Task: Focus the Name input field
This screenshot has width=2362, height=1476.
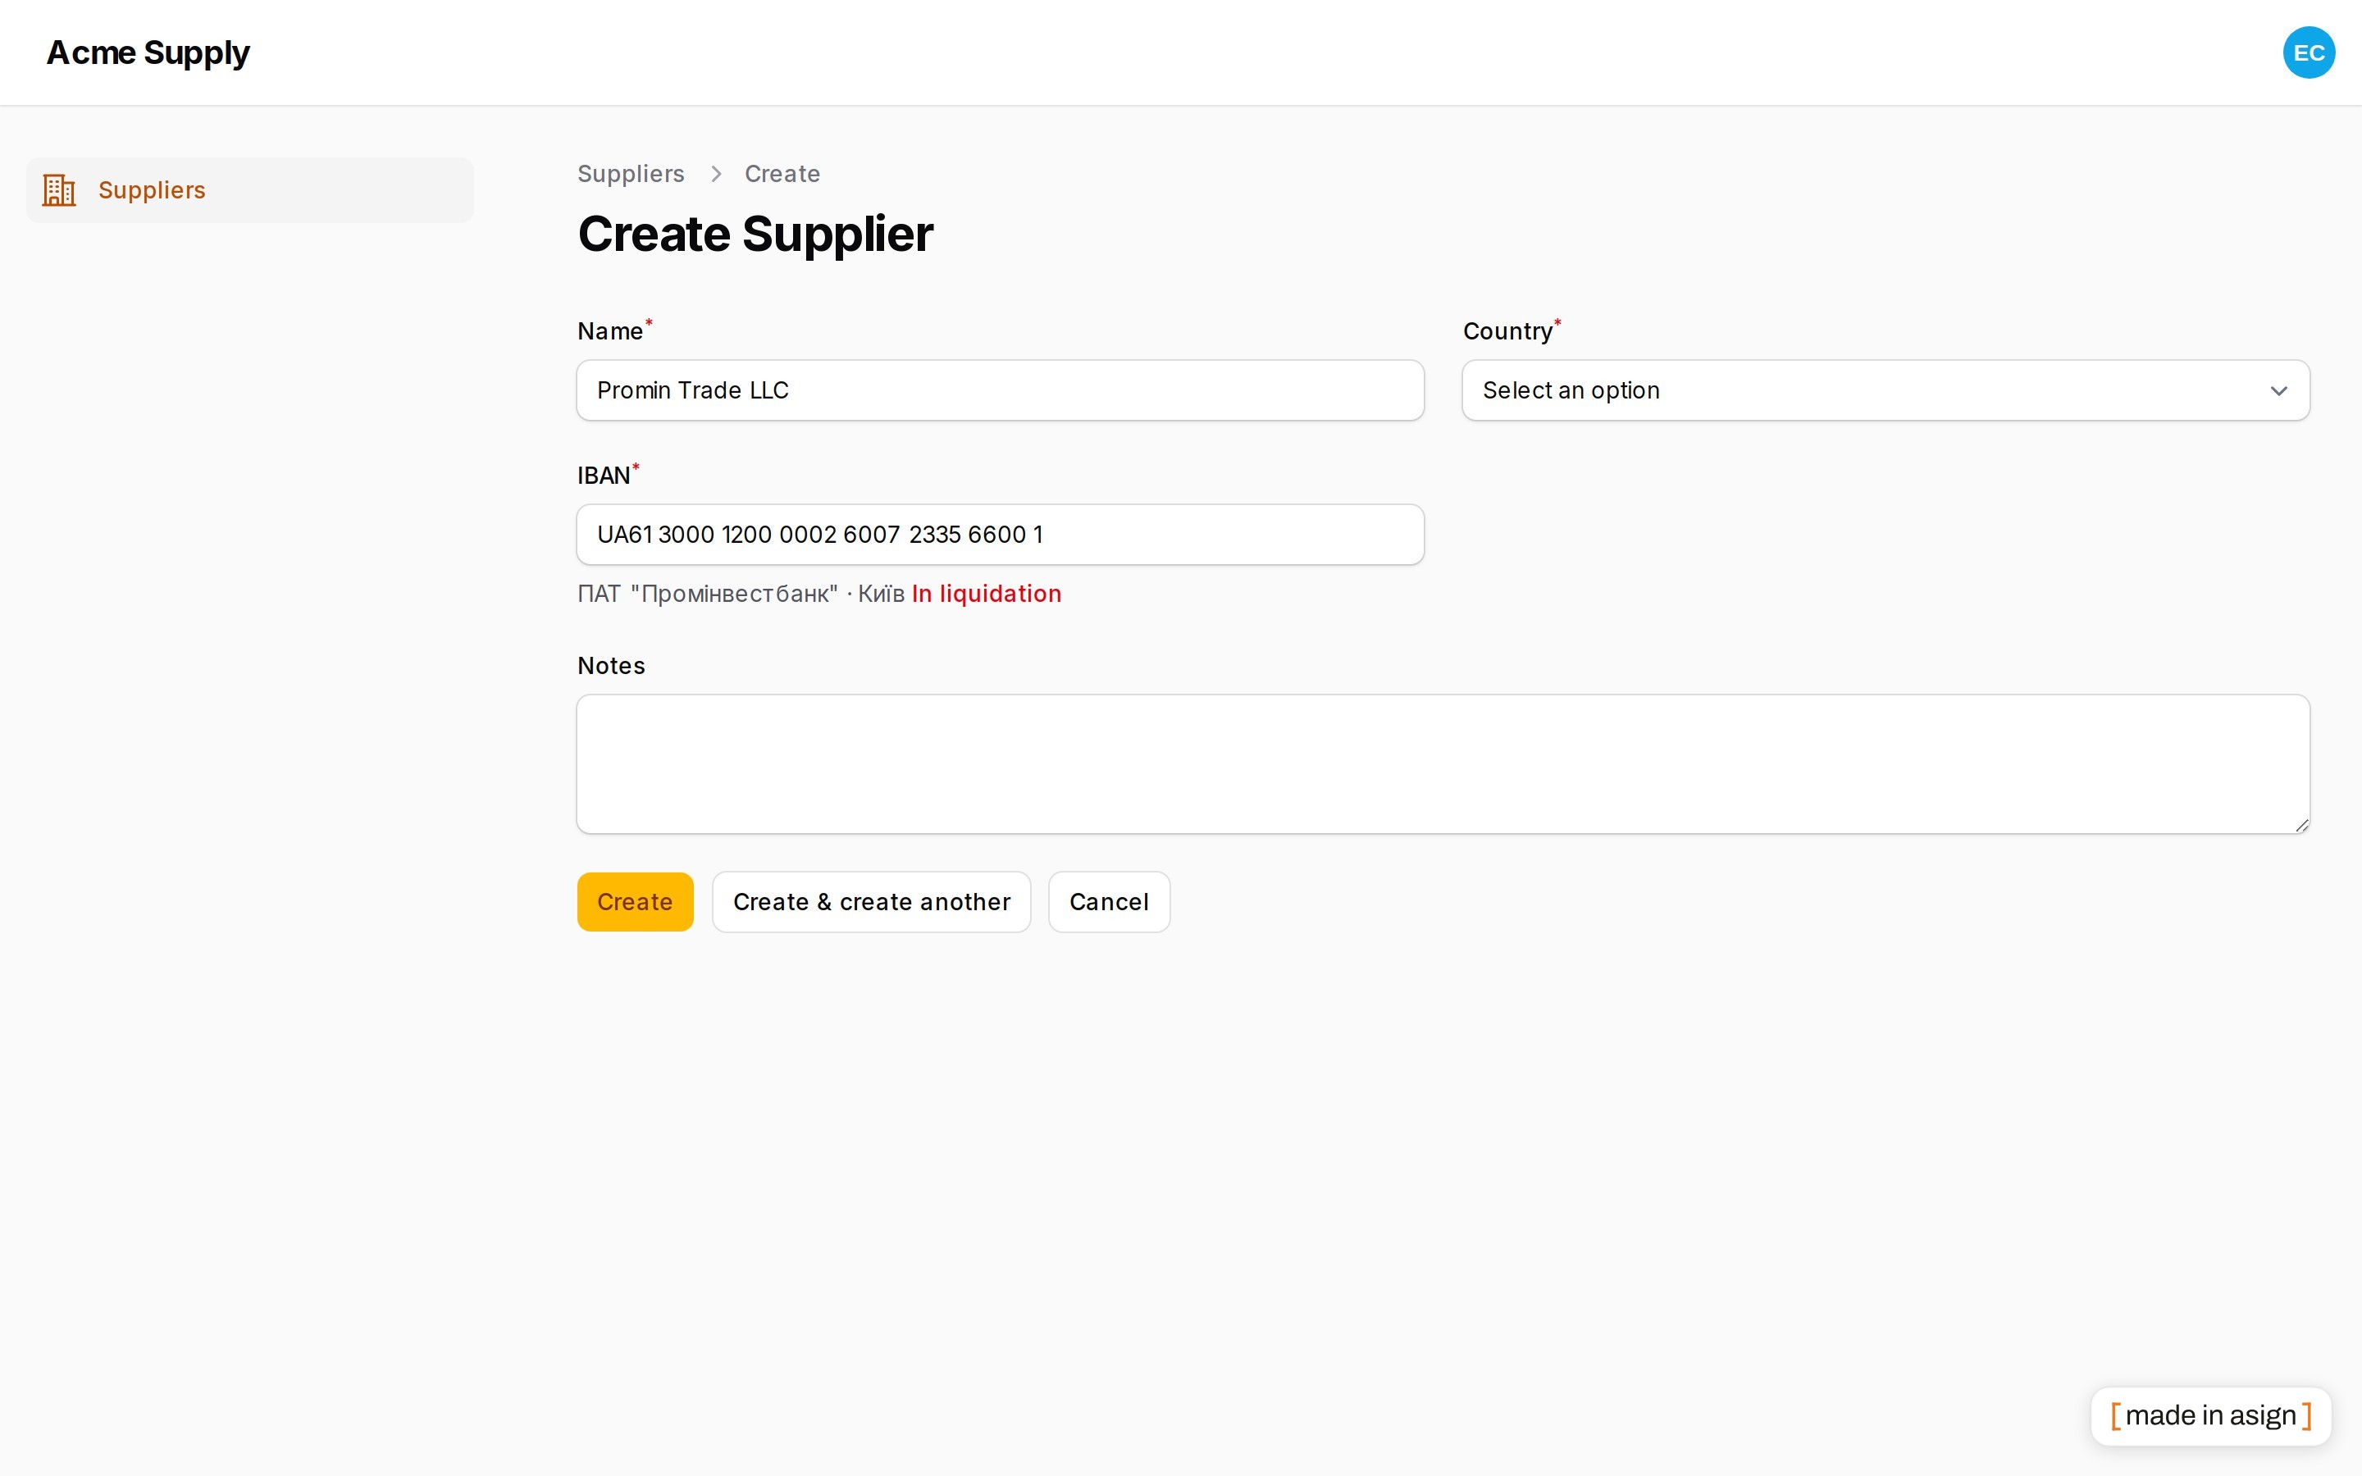Action: pos(1001,390)
